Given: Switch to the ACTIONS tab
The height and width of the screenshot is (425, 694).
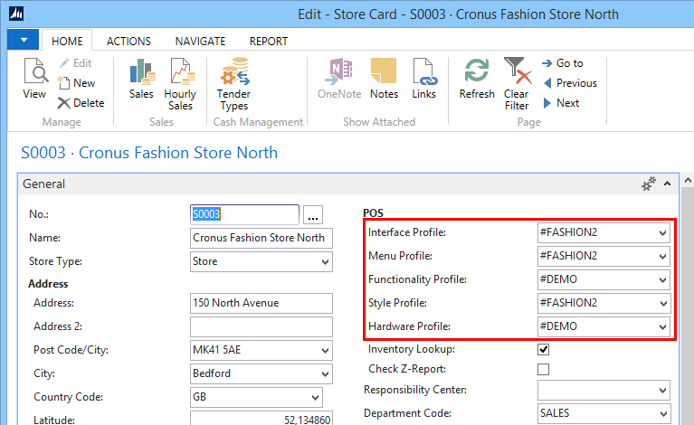Looking at the screenshot, I should coord(128,41).
